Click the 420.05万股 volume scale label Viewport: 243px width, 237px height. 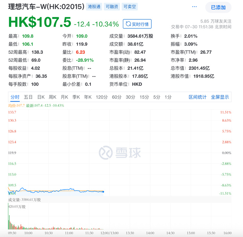[17, 207]
